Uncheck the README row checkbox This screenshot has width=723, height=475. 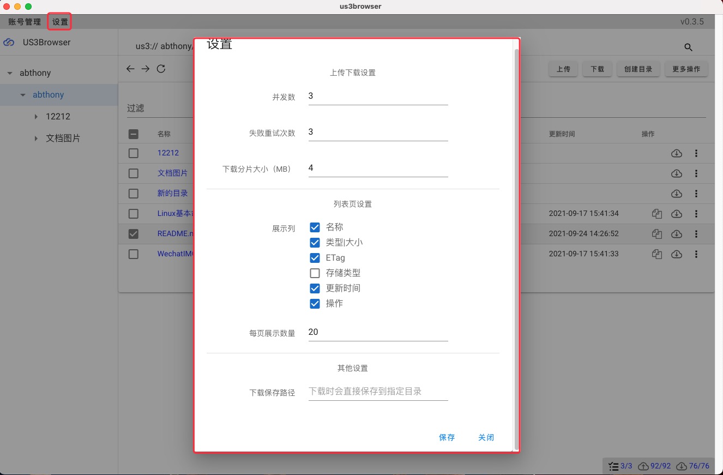[x=134, y=234]
